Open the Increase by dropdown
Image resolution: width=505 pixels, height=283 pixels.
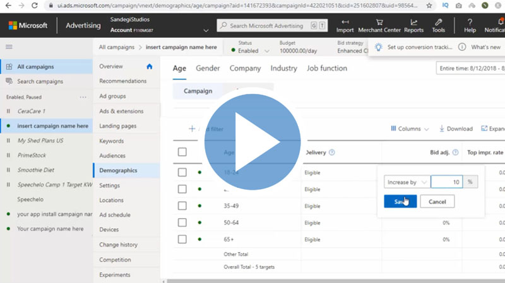coord(407,182)
